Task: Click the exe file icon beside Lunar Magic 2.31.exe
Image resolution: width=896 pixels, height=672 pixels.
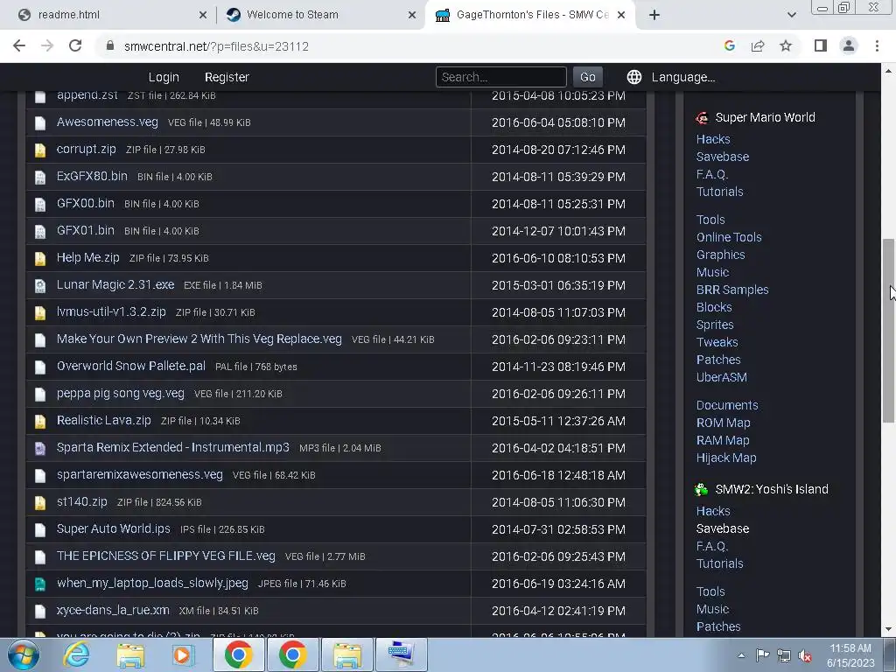Action: [40, 286]
